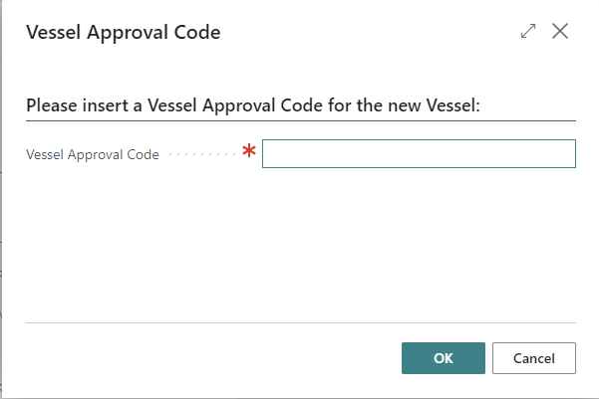The image size is (599, 399).
Task: Select the Vessel Approval Code field label
Action: [x=93, y=155]
